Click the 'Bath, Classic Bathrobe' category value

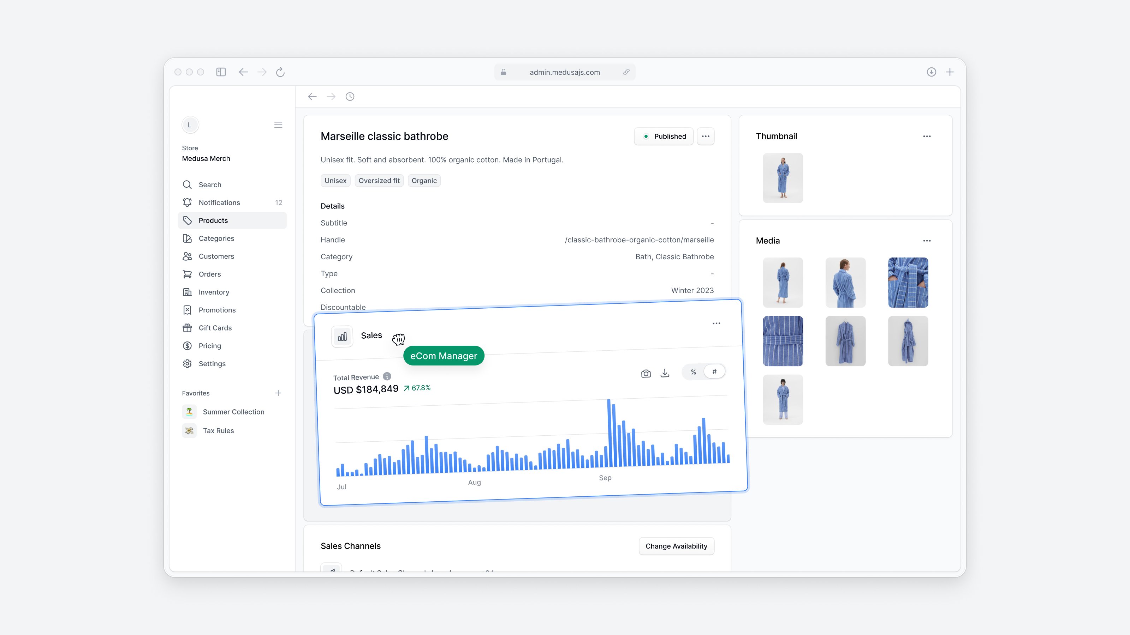pos(675,257)
